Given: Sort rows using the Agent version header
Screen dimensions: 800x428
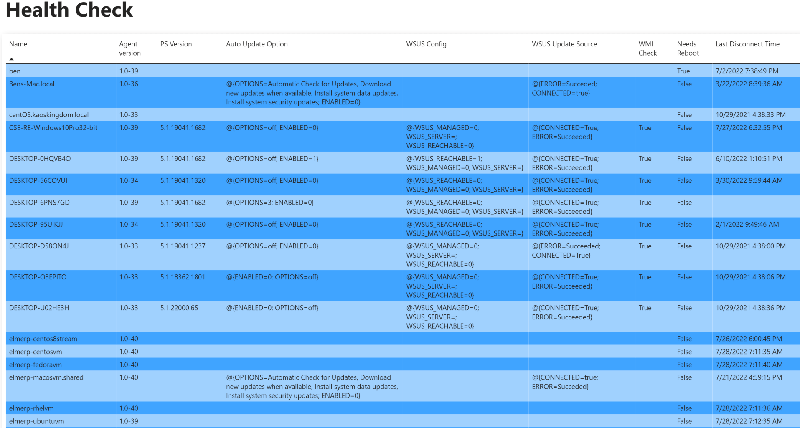Looking at the screenshot, I should (129, 48).
